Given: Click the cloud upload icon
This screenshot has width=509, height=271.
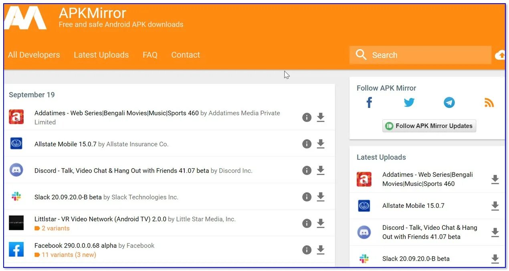Looking at the screenshot, I should pyautogui.click(x=500, y=55).
